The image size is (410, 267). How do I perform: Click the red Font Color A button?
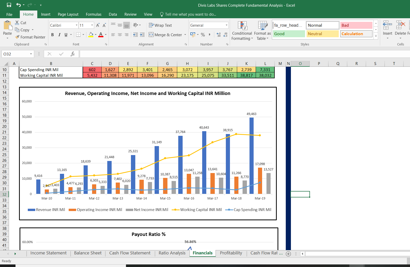pyautogui.click(x=101, y=34)
